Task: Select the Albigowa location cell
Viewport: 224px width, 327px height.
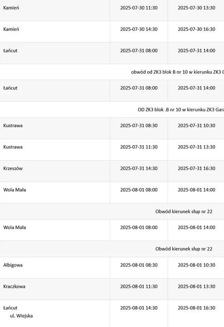Action: (x=55, y=268)
